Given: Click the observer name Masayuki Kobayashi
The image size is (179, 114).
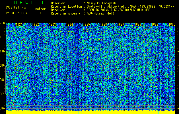Looking at the screenshot, I should pyautogui.click(x=102, y=3).
